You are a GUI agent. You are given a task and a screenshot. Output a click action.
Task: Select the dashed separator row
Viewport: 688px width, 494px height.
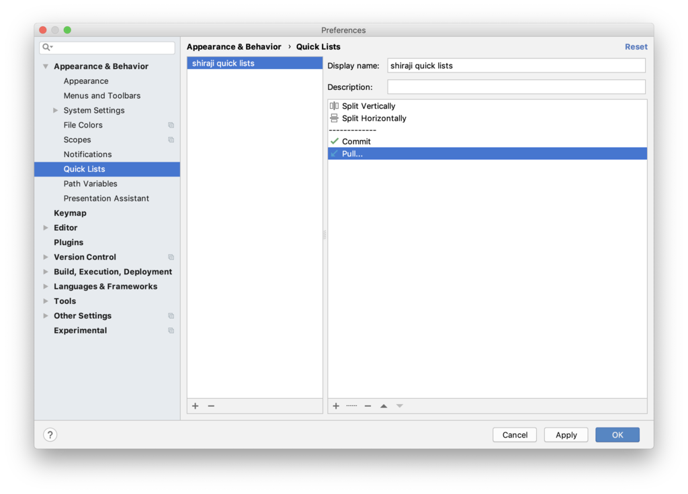pos(488,130)
